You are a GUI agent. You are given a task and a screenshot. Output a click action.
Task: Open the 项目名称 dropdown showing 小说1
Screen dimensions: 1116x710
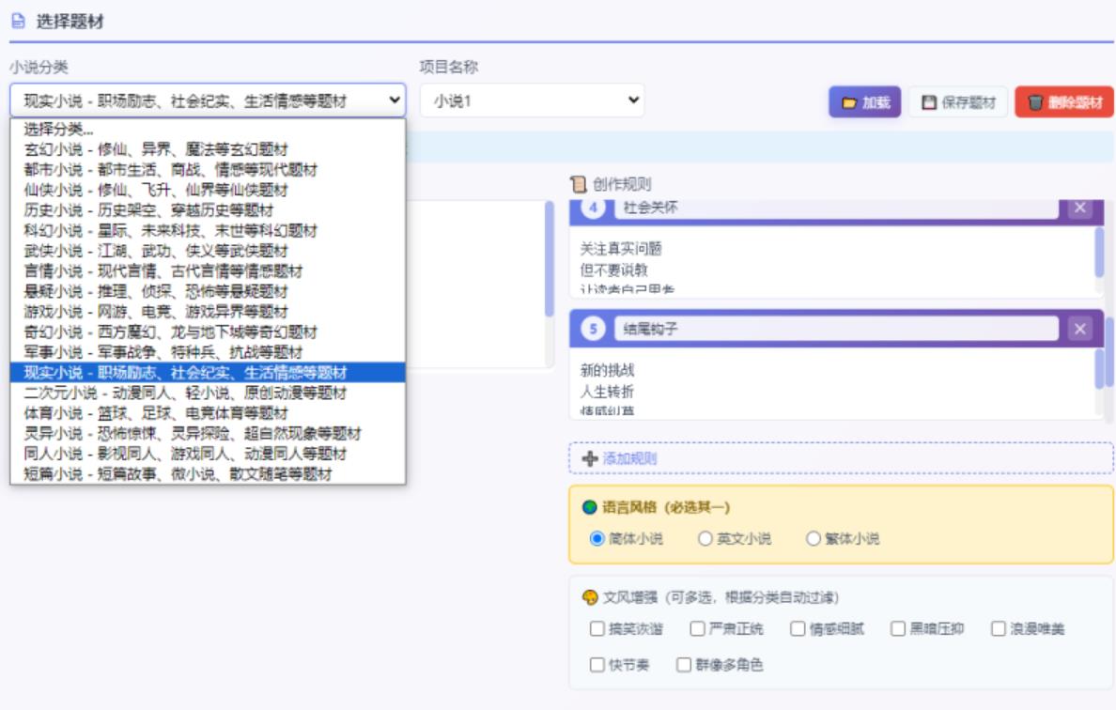click(532, 101)
